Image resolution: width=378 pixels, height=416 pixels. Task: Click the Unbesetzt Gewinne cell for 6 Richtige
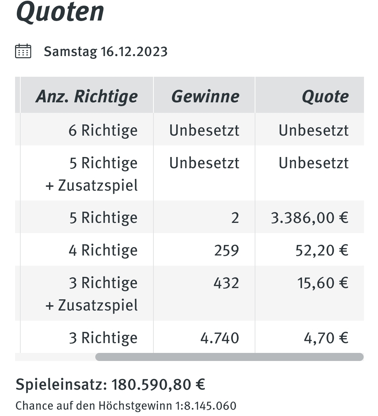(204, 130)
